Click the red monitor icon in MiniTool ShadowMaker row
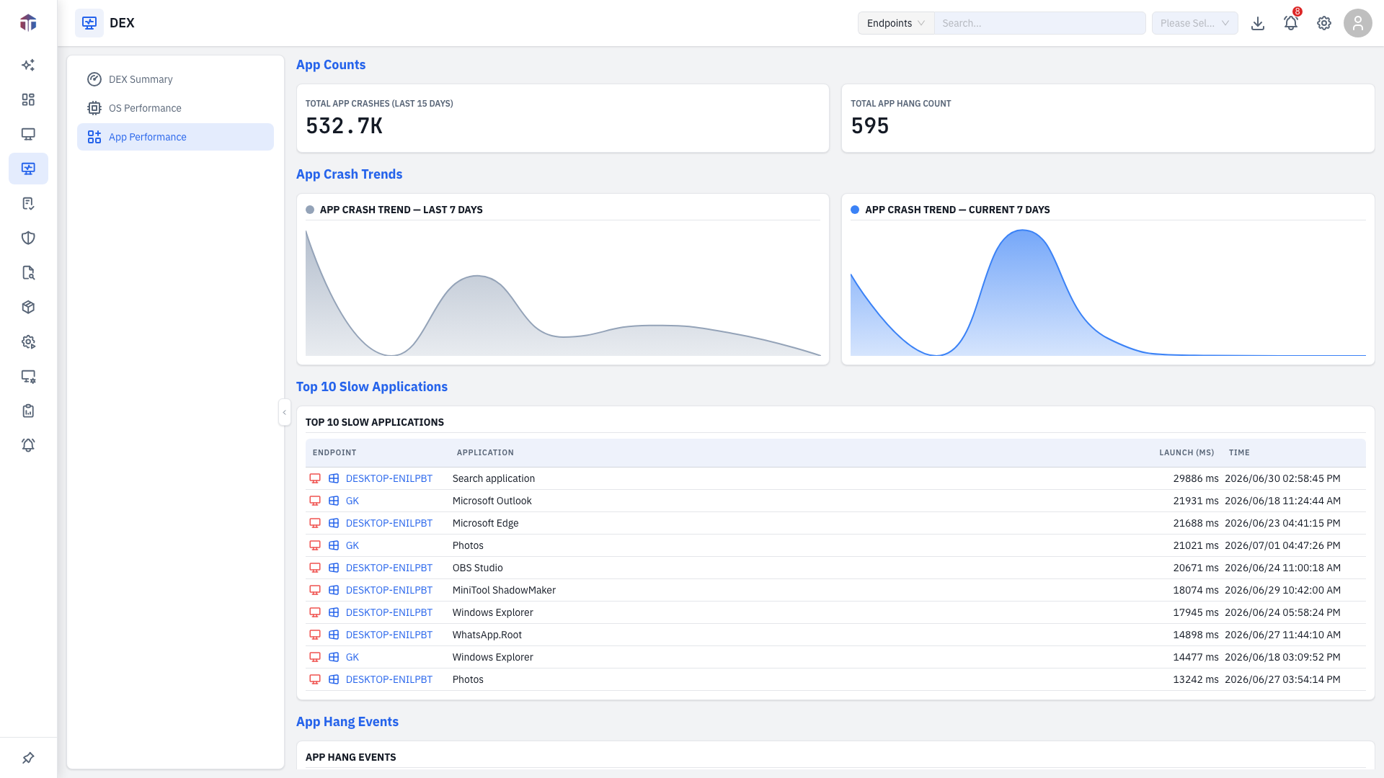Image resolution: width=1384 pixels, height=778 pixels. click(315, 590)
